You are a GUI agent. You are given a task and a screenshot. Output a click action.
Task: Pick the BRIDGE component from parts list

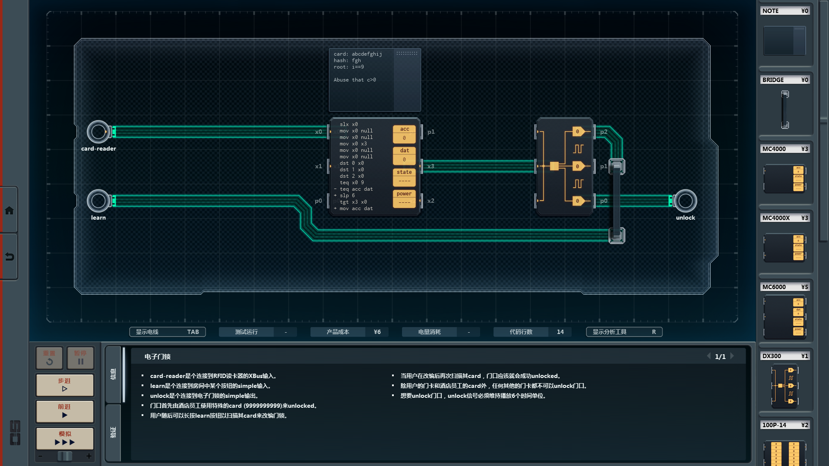pos(785,109)
